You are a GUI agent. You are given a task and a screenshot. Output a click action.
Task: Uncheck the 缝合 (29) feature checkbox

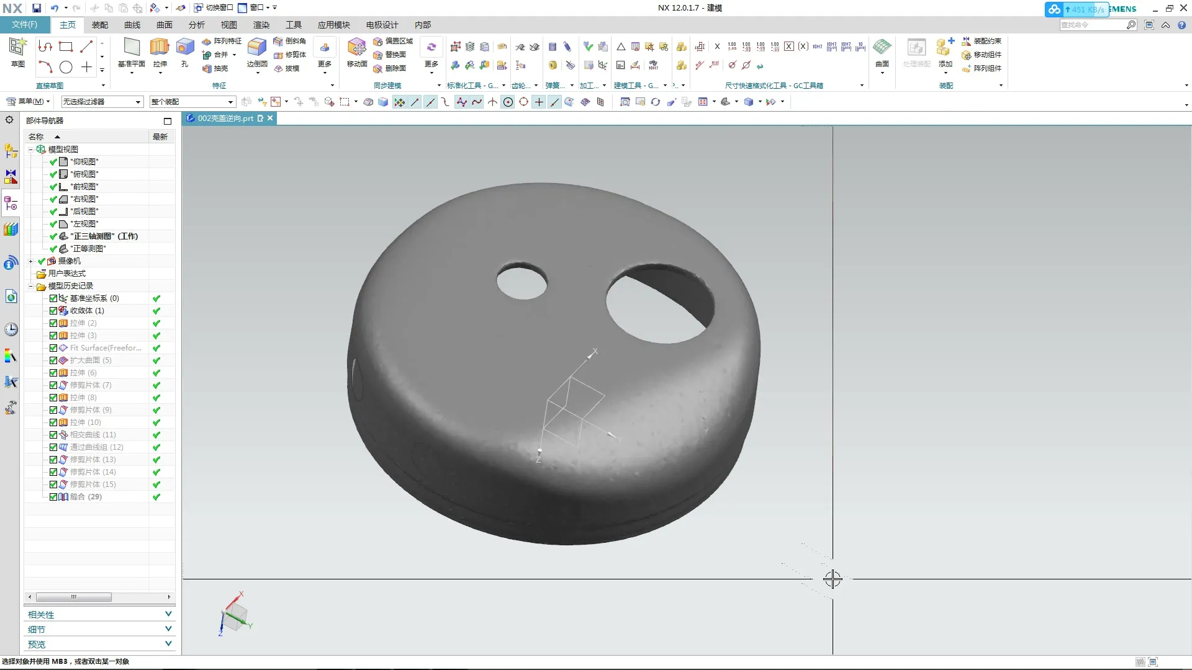(53, 497)
